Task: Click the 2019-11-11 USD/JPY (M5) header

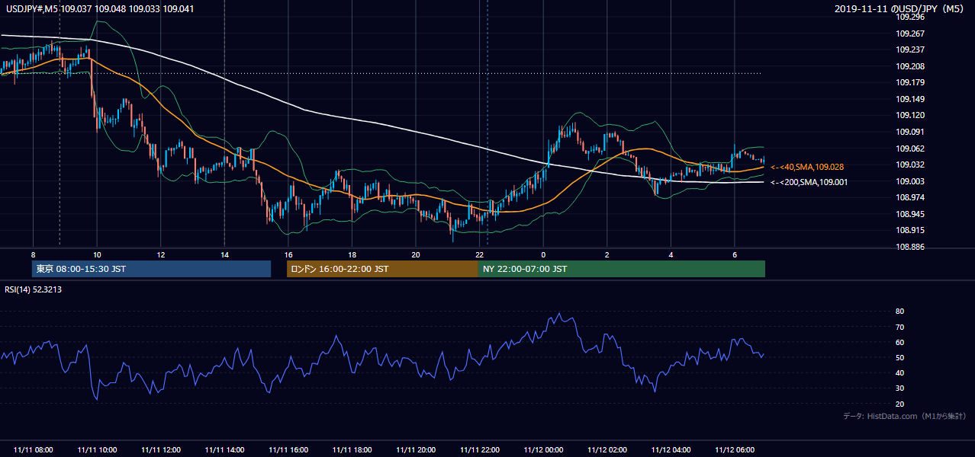Action: [900, 8]
